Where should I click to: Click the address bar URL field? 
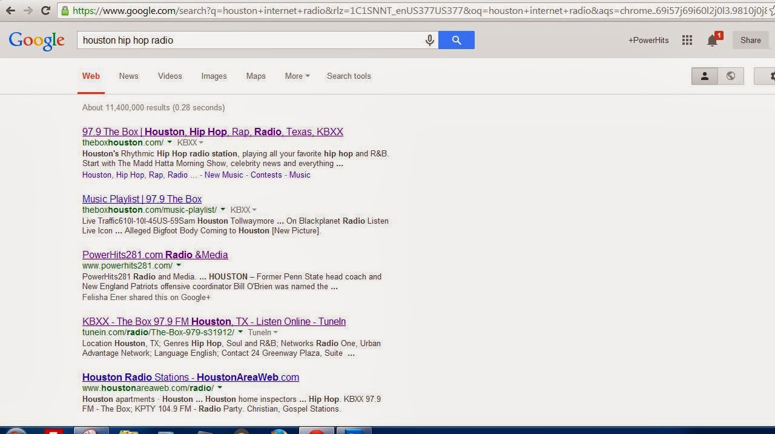(x=415, y=10)
